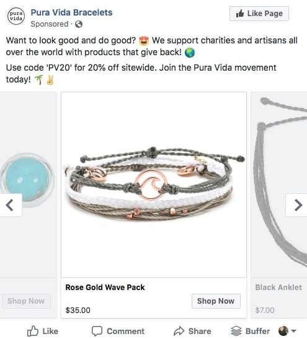Click the Comment speech bubble icon
The height and width of the screenshot is (339, 307).
[97, 331]
